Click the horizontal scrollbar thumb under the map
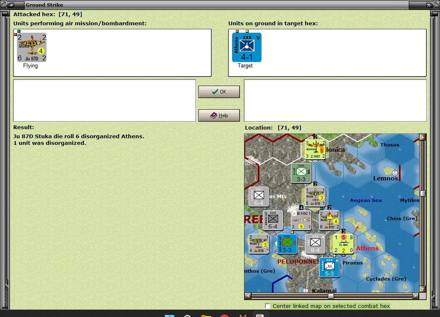Screen dimensions: 440x317 (331, 296)
